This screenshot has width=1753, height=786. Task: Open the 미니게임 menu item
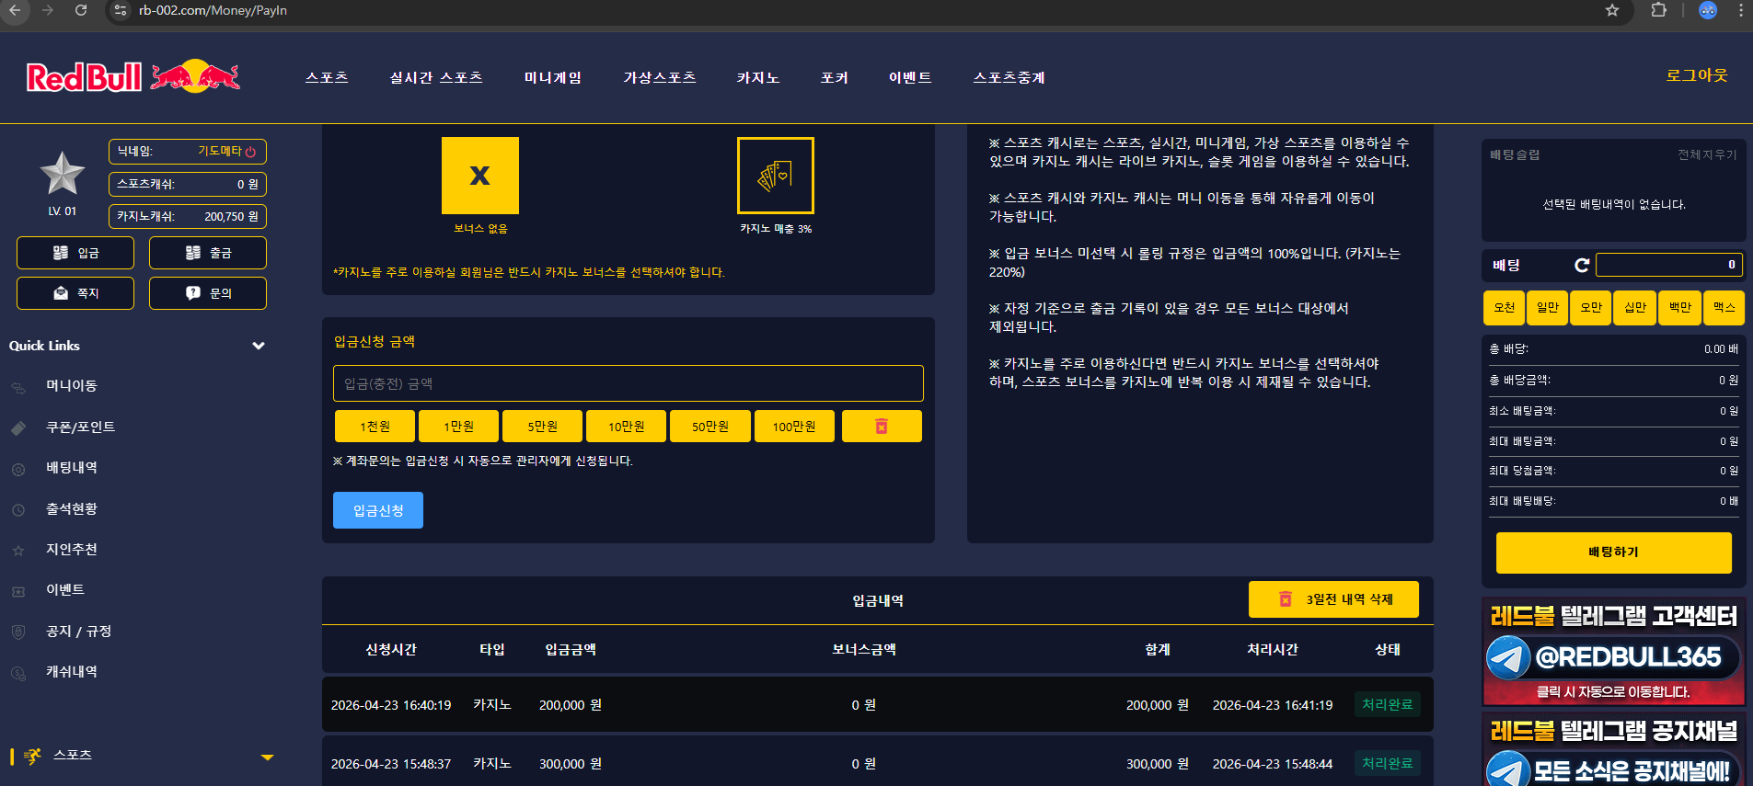click(x=553, y=77)
